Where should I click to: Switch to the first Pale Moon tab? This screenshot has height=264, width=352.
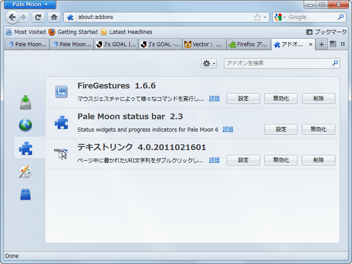pos(27,44)
